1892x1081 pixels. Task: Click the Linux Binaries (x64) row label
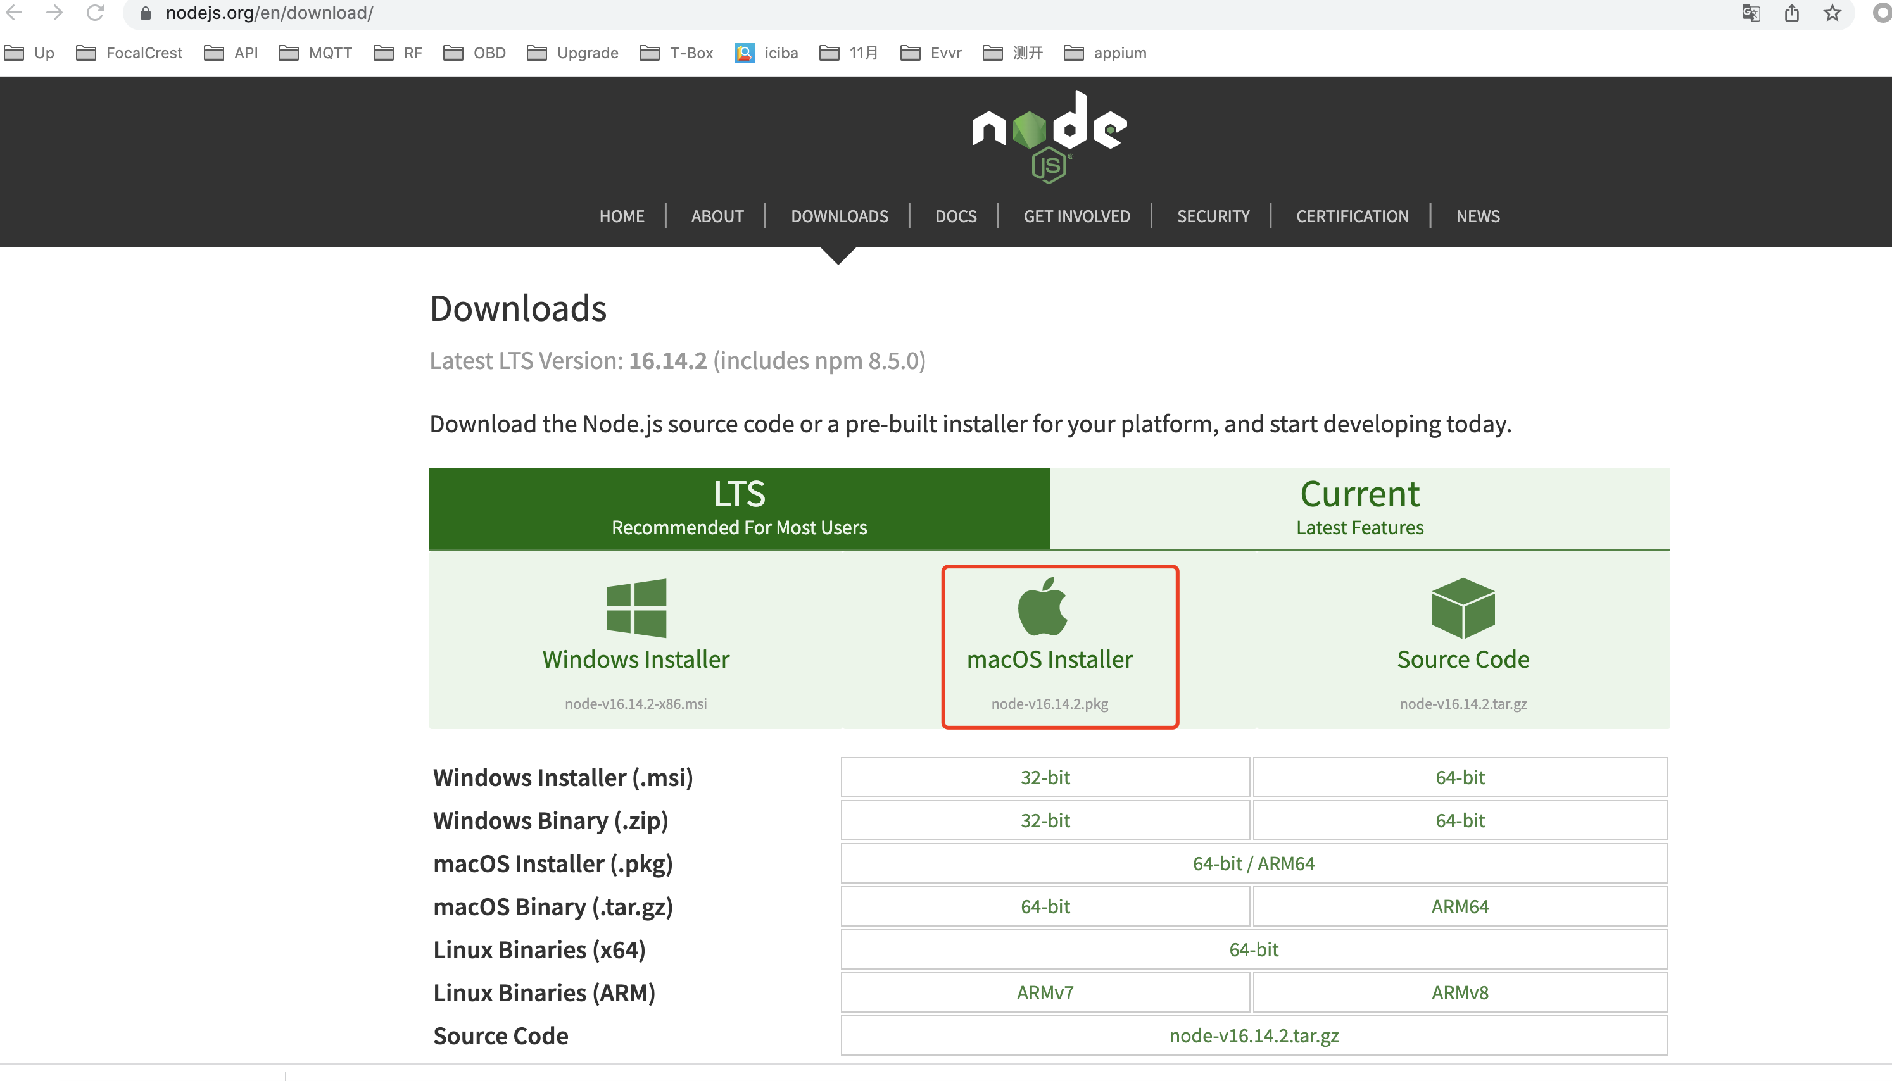tap(540, 949)
